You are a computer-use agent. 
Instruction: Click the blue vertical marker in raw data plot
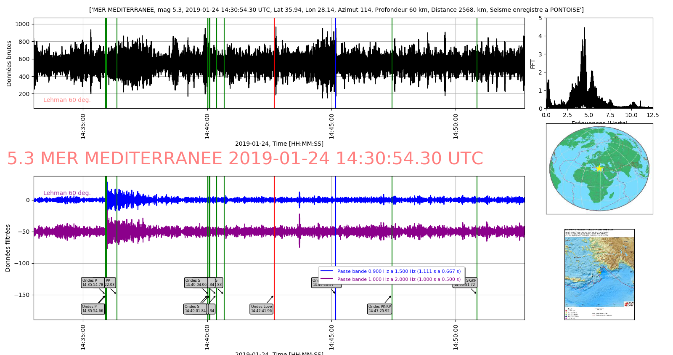pos(336,63)
